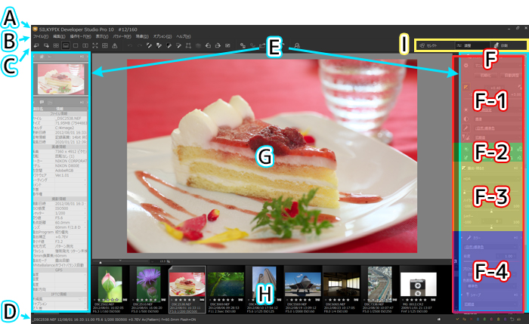
Task: Open the 操作モード(M) menu
Action: 81,36
